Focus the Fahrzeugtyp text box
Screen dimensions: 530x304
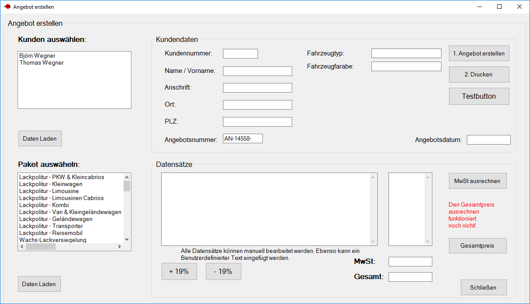click(406, 53)
